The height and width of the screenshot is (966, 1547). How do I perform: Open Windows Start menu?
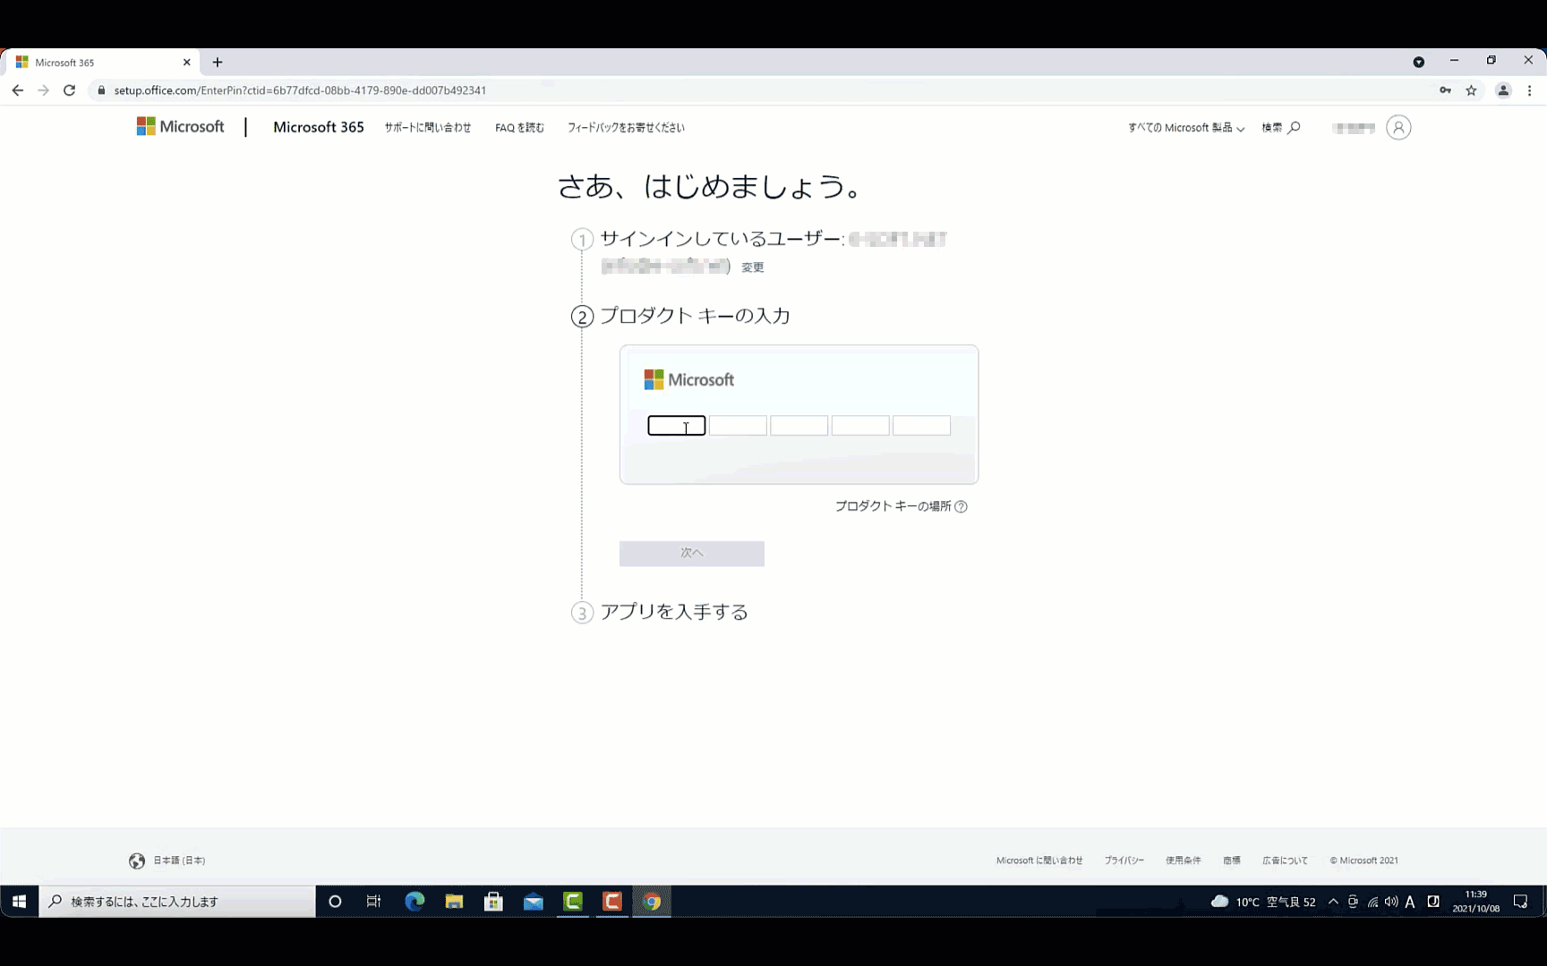[19, 902]
